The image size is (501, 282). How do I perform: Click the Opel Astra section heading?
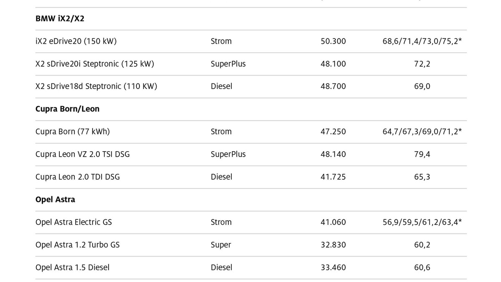[x=56, y=200]
